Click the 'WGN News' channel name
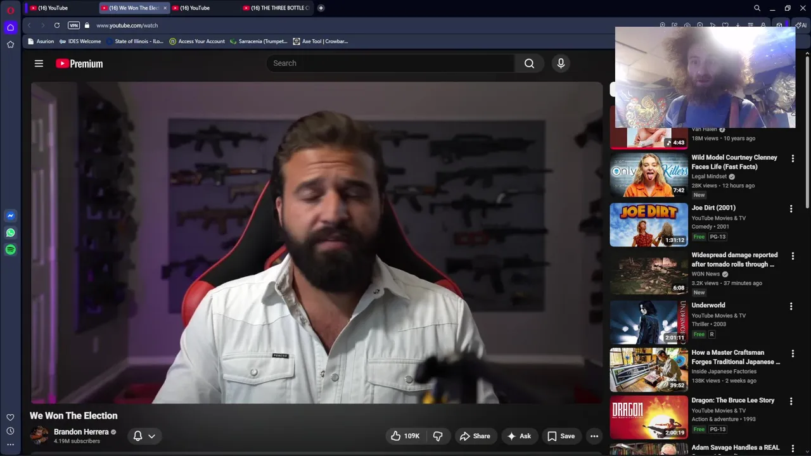The width and height of the screenshot is (811, 456). click(705, 274)
